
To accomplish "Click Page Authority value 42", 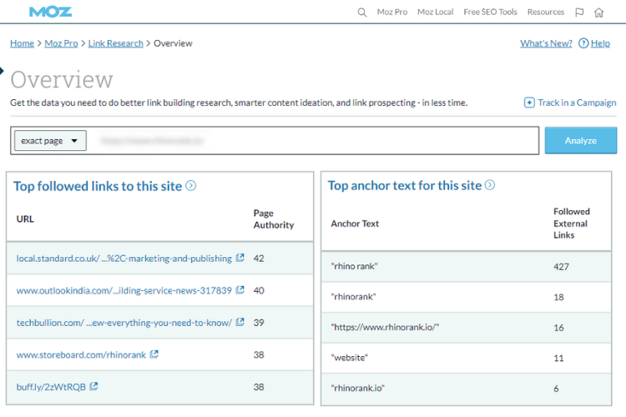I will [x=258, y=259].
